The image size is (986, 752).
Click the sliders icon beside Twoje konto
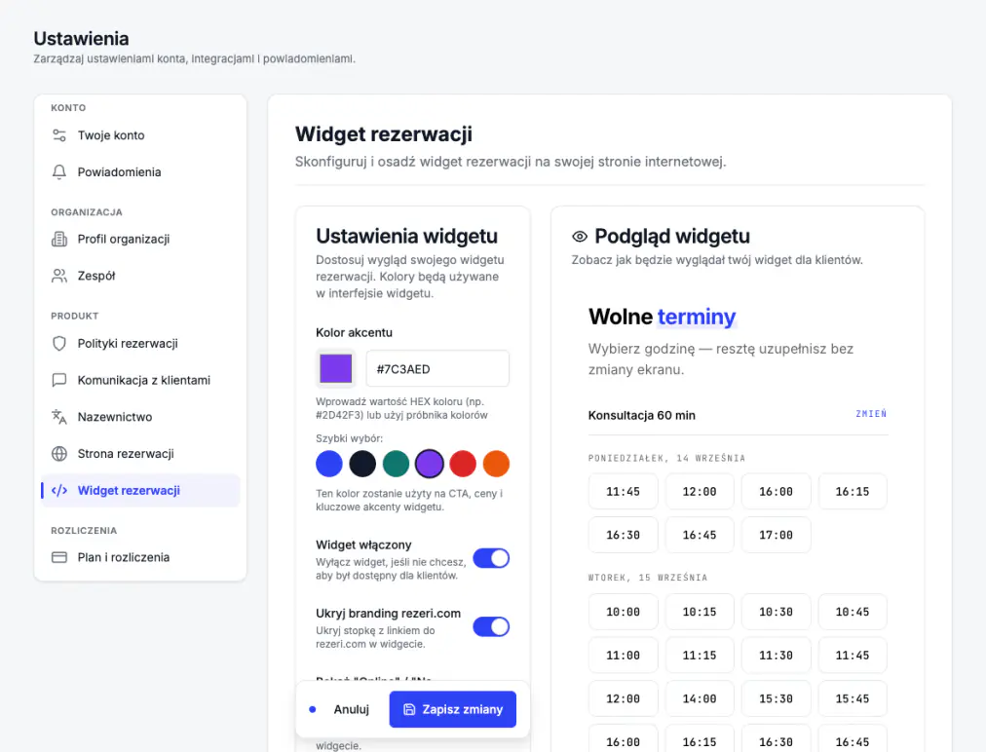point(59,135)
